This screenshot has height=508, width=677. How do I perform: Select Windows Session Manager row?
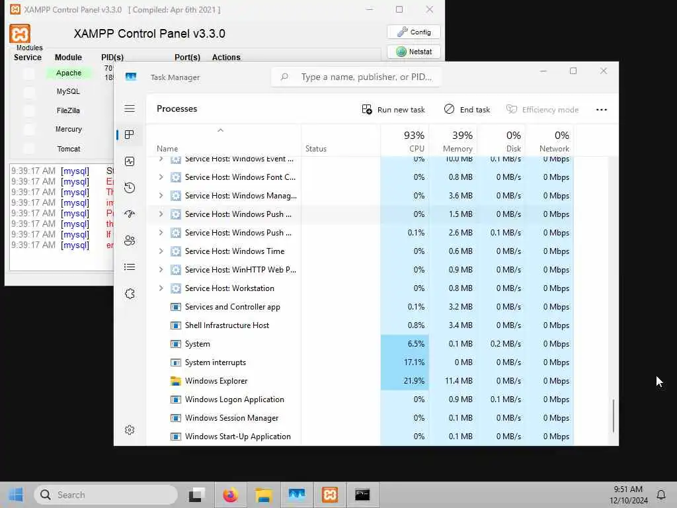pyautogui.click(x=360, y=418)
